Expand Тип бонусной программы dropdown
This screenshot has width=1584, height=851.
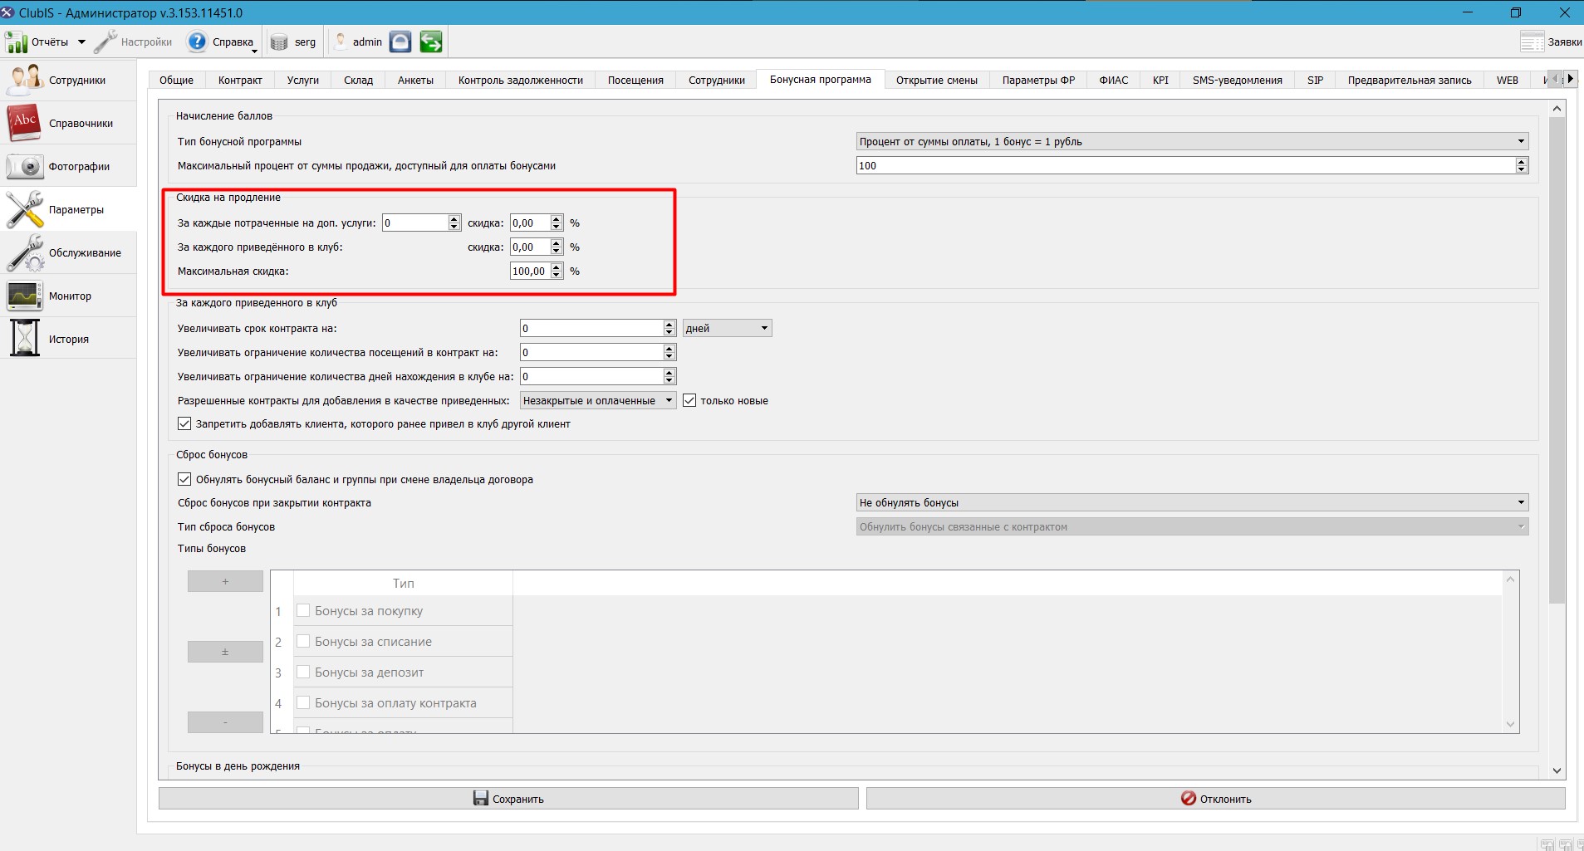pos(1192,141)
